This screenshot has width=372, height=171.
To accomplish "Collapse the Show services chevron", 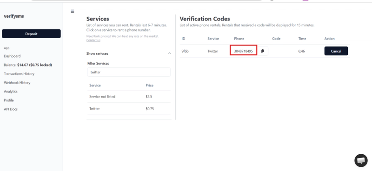I will [x=169, y=53].
